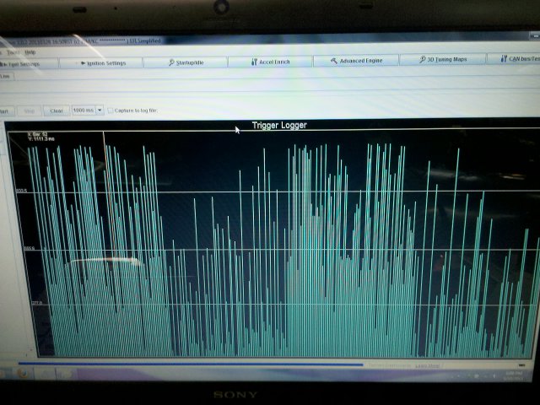
Task: Open the Ignition Settings toolbar menu
Action: click(x=105, y=63)
